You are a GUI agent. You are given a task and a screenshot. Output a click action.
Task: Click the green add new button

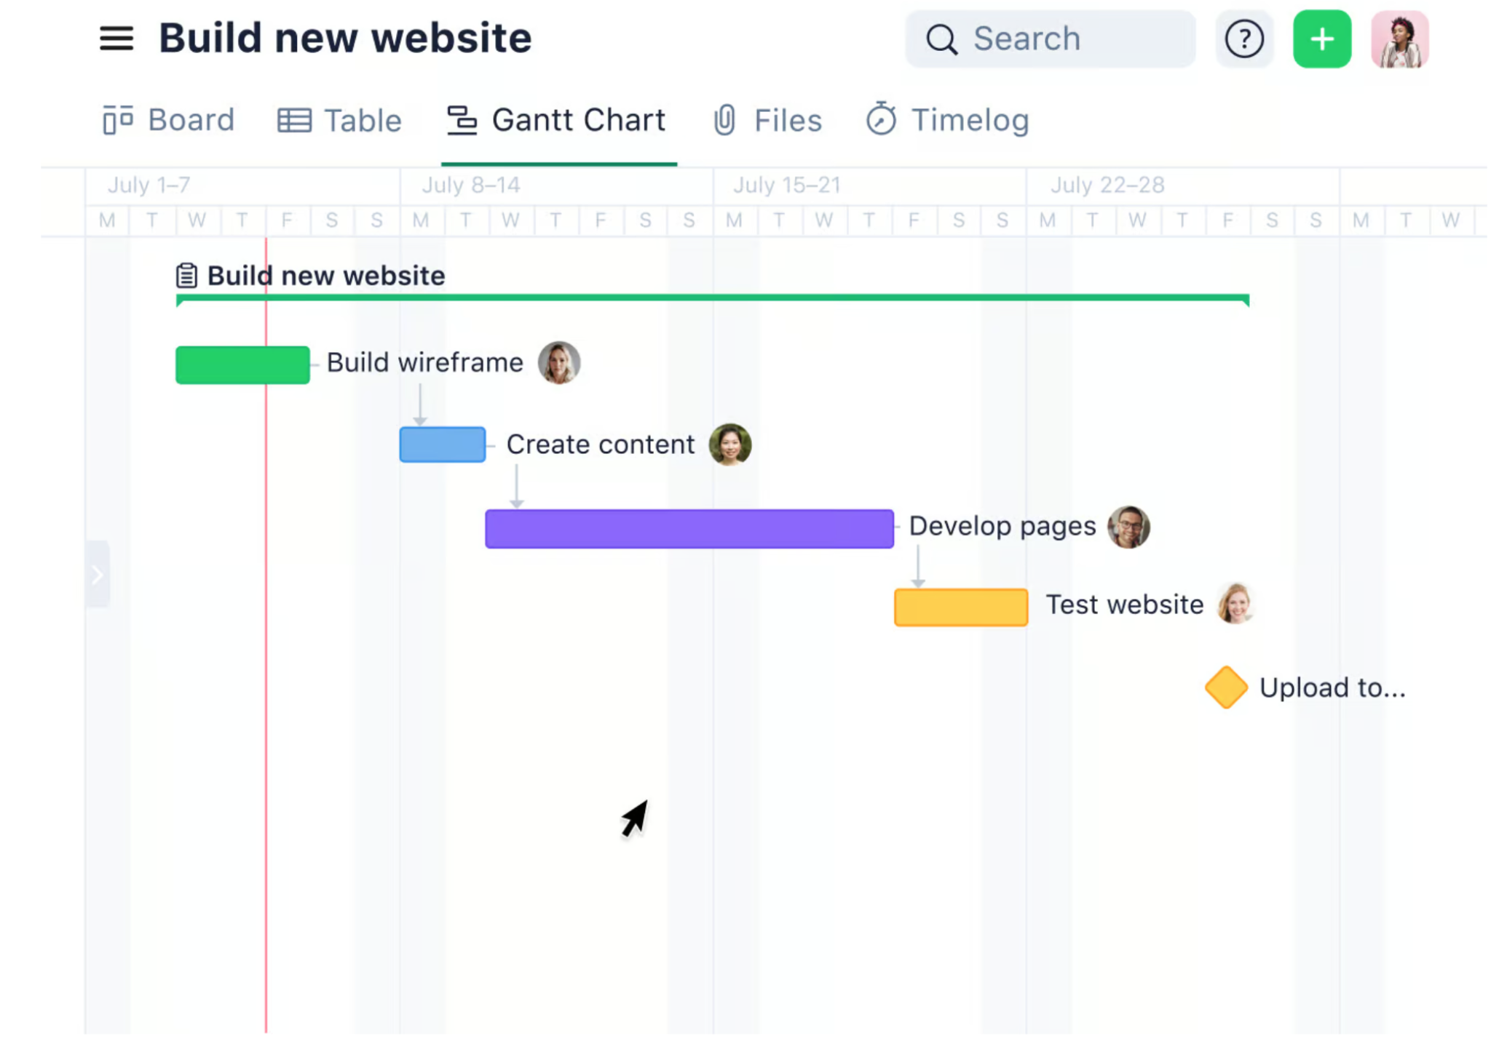pos(1321,39)
